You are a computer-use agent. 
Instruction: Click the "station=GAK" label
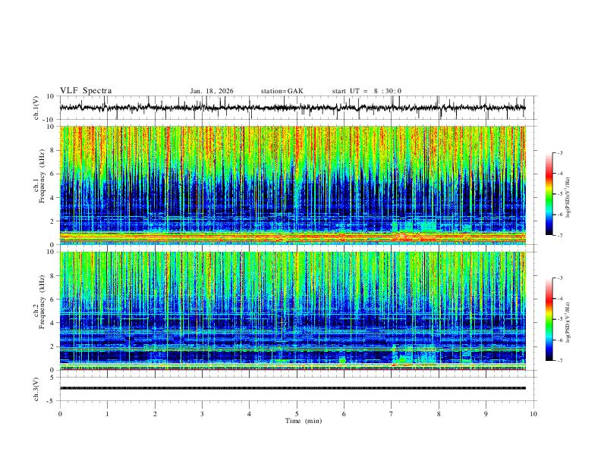click(x=282, y=91)
